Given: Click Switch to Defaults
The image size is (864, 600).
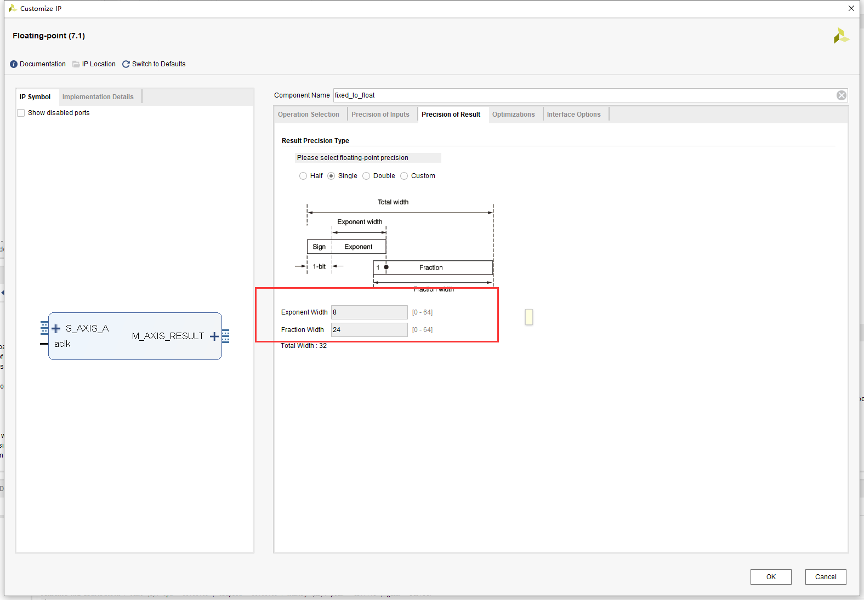Looking at the screenshot, I should click(x=159, y=64).
